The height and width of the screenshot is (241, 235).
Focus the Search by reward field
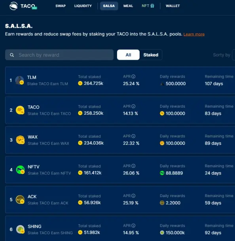[59, 55]
